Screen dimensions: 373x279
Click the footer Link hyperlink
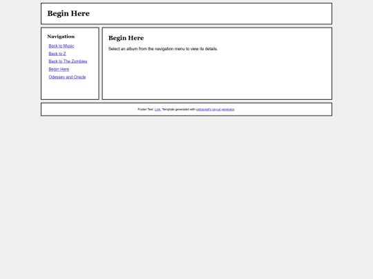pyautogui.click(x=157, y=110)
